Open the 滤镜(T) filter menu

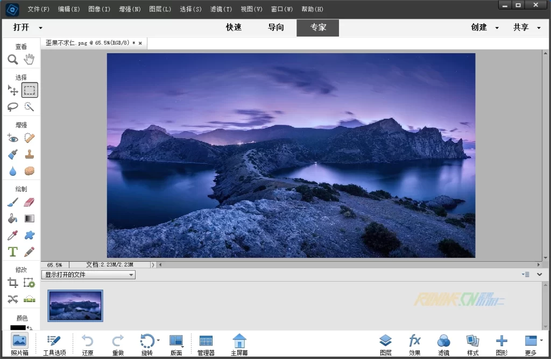221,9
